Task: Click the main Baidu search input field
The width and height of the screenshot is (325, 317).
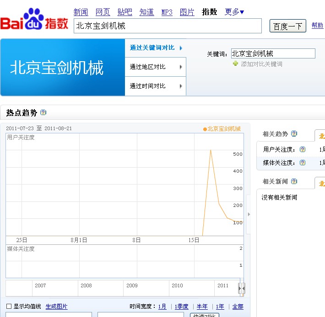Action: click(168, 26)
